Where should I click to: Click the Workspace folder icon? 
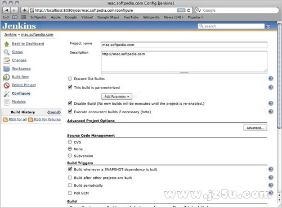click(x=7, y=68)
